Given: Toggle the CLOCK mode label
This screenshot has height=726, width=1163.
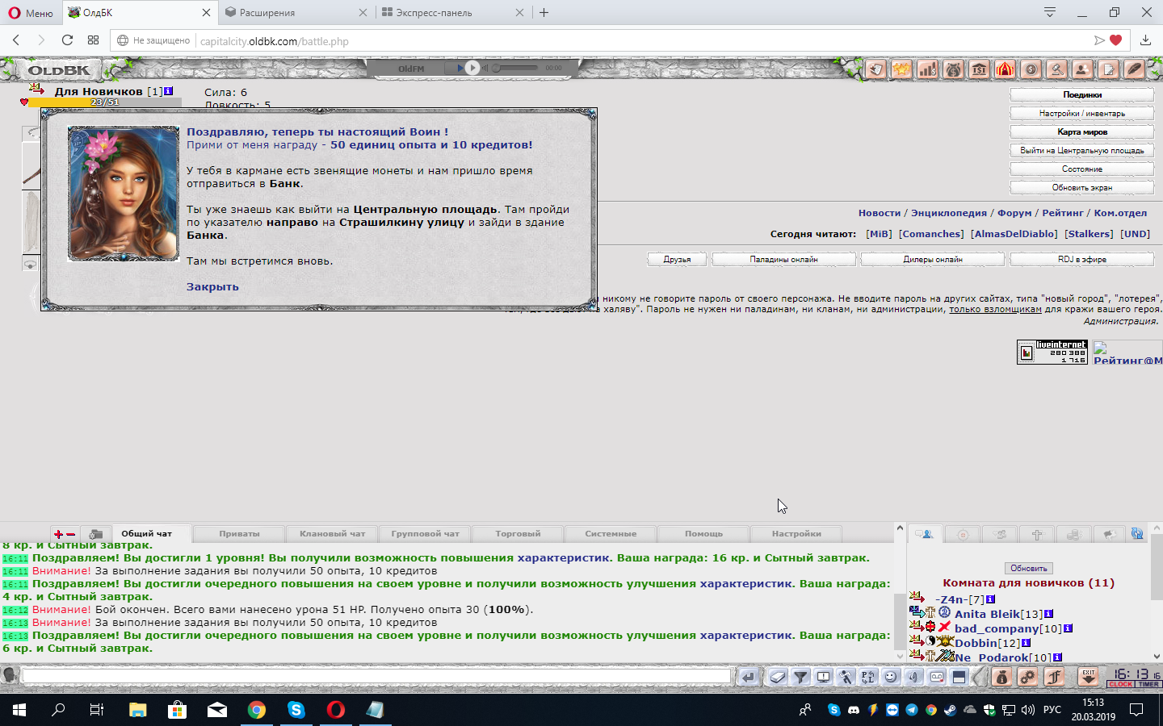Looking at the screenshot, I should pos(1120,684).
